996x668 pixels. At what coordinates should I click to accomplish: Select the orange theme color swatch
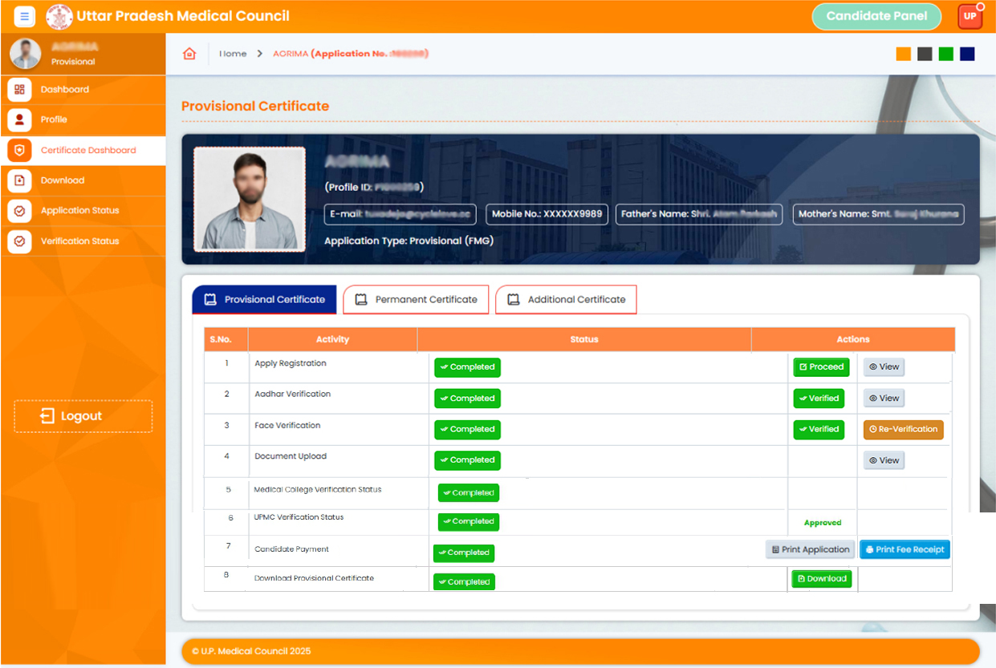(x=904, y=54)
